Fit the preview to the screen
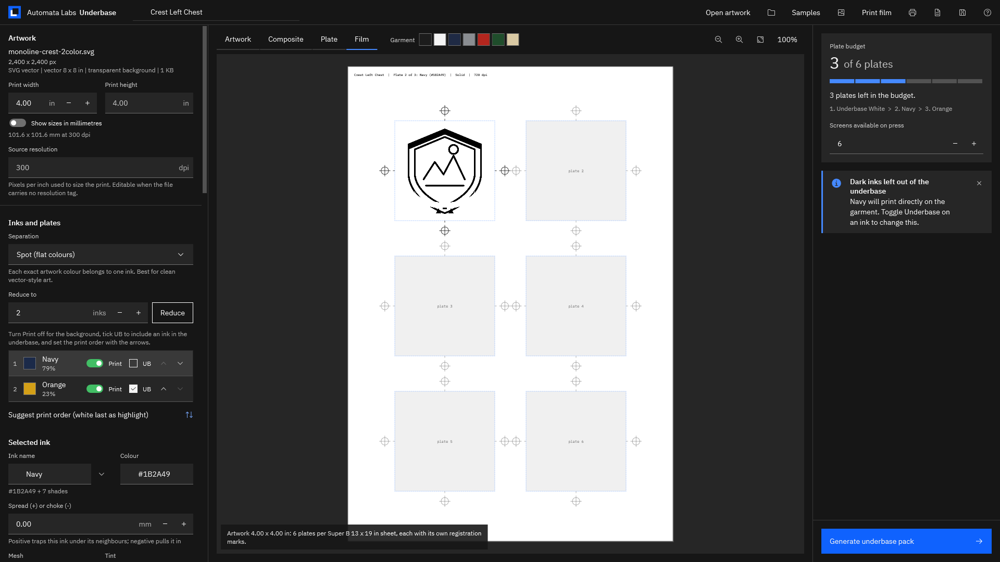The width and height of the screenshot is (1000, 562). click(x=760, y=40)
